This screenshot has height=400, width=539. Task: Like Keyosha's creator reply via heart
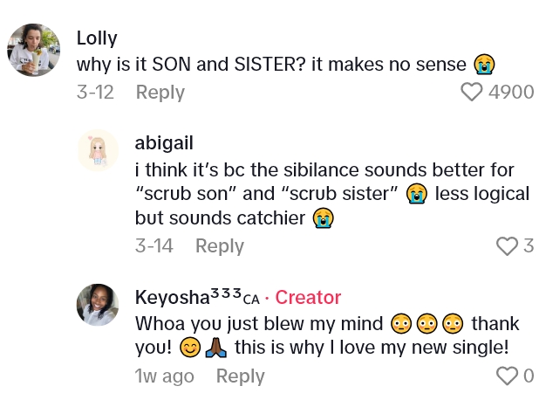click(x=507, y=376)
